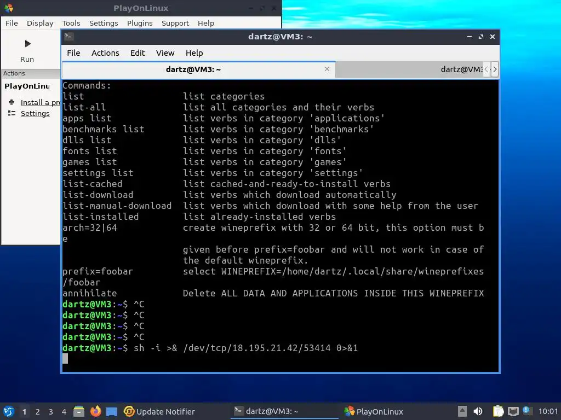Image resolution: width=561 pixels, height=420 pixels.
Task: Click the 'prefix=foobar' text in terminal
Action: 98,271
